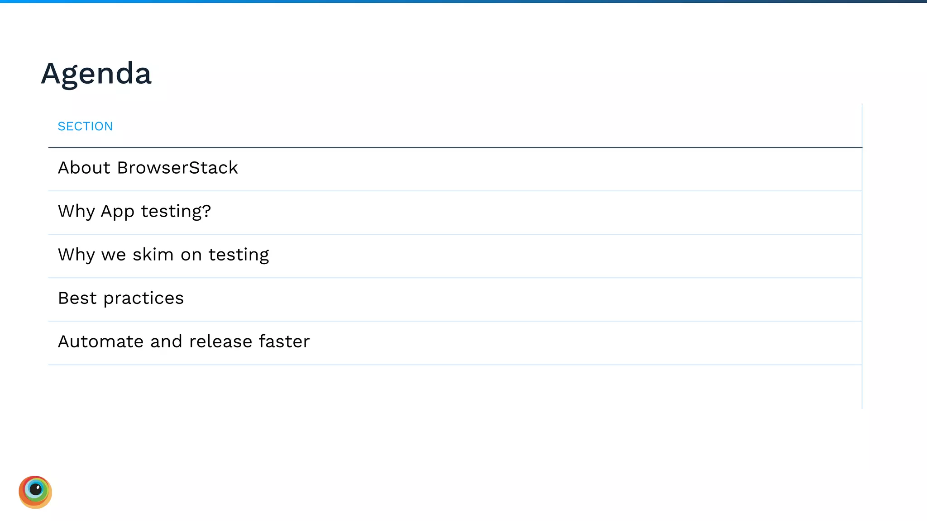Viewport: 927px width, 521px height.
Task: Click the Agenda slide title
Action: coord(96,73)
